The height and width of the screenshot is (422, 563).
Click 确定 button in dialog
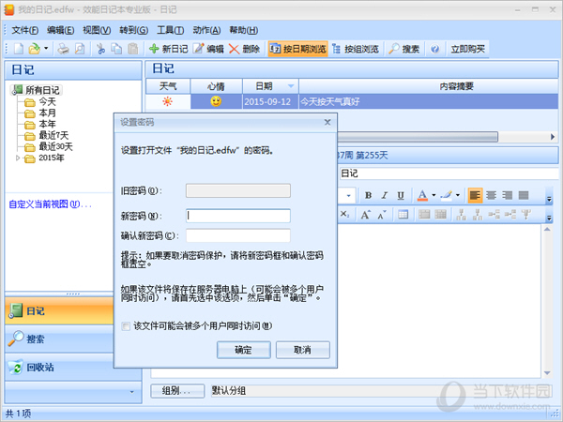point(243,350)
